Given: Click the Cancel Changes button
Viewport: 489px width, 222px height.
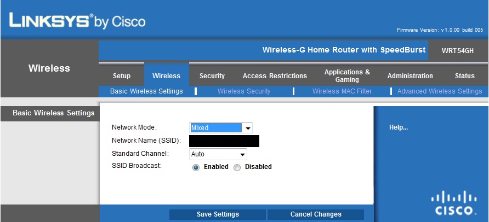Looking at the screenshot, I should (316, 214).
